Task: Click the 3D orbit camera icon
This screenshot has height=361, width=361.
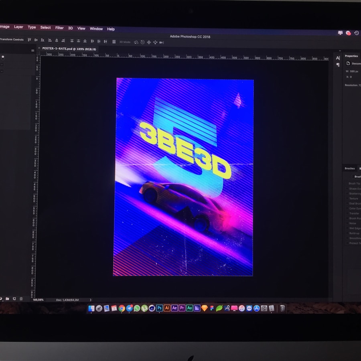Action: click(x=136, y=42)
